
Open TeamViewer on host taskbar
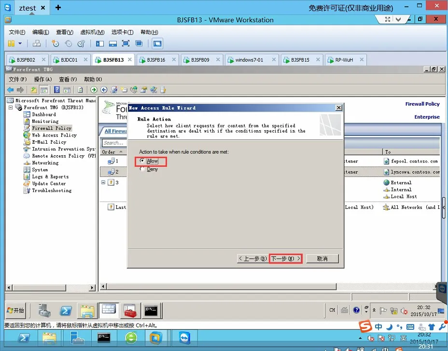[x=185, y=338]
